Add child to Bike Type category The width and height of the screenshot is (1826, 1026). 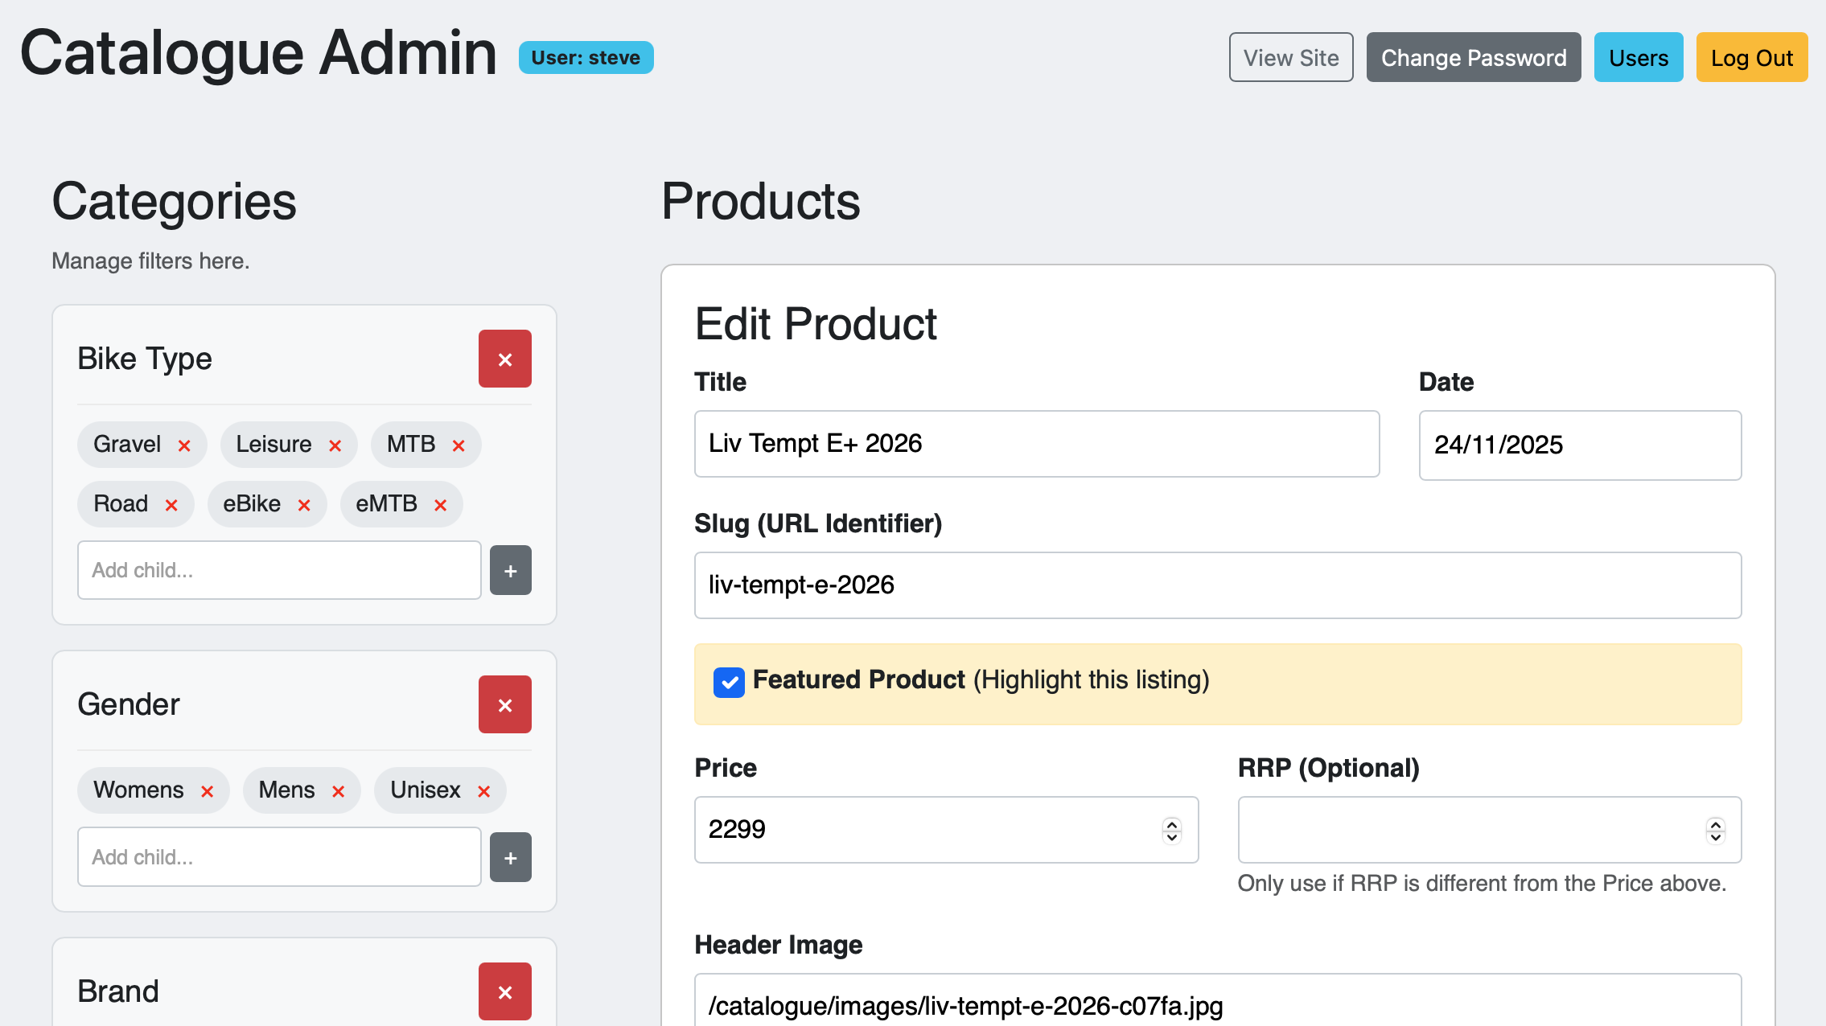(x=510, y=570)
